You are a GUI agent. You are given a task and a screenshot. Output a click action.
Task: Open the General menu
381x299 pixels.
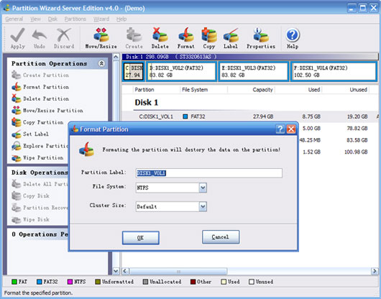(x=14, y=19)
